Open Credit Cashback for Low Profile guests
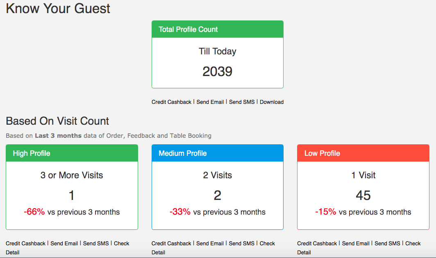This screenshot has width=436, height=258. click(x=317, y=243)
